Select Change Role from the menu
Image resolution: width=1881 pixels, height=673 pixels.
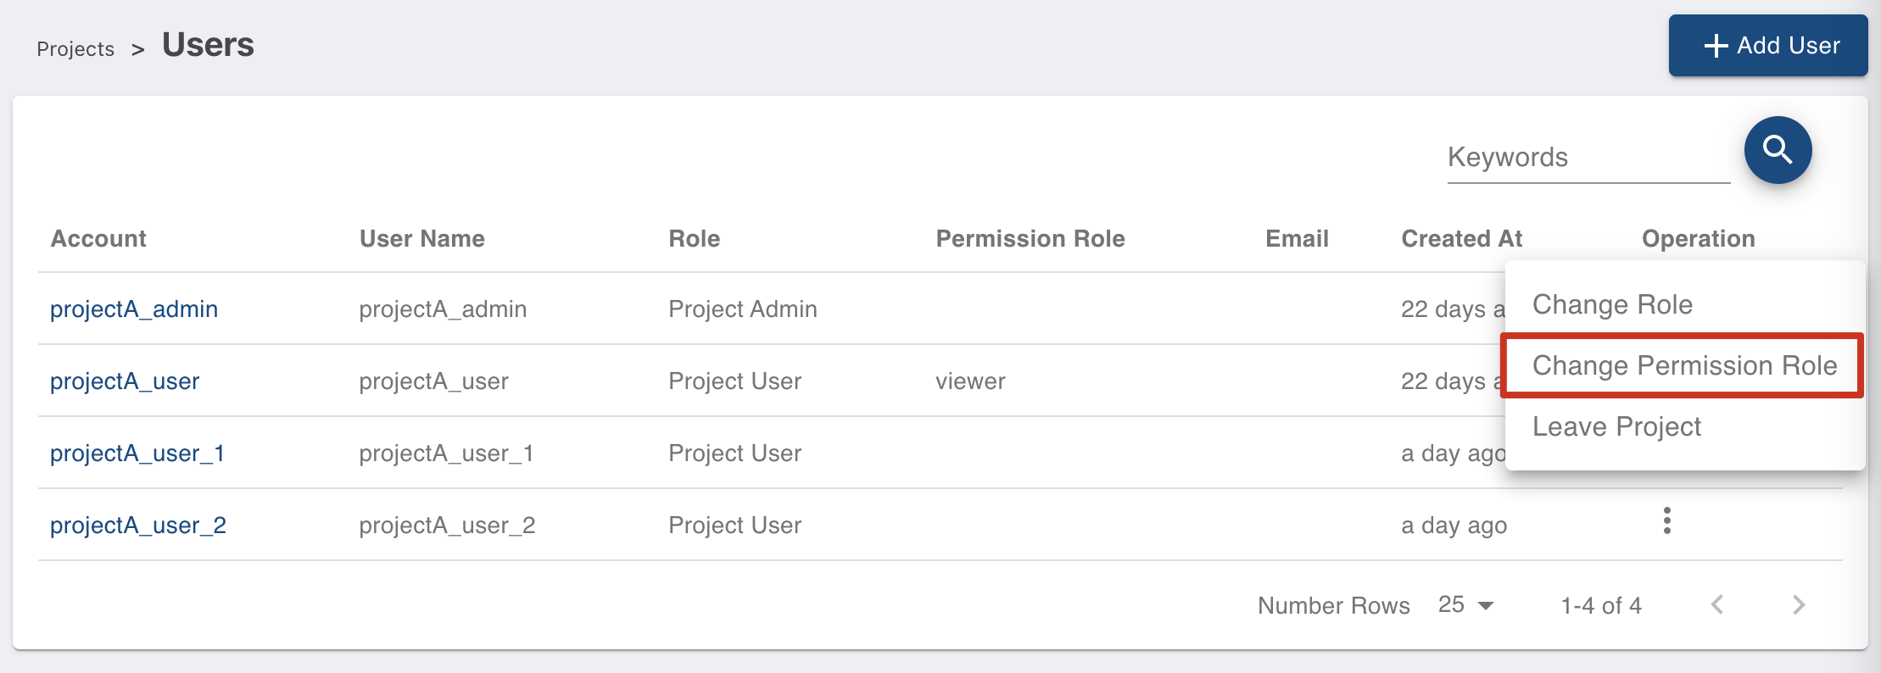pos(1684,304)
